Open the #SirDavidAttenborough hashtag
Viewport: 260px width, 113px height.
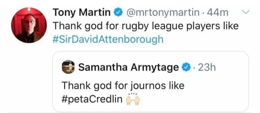point(108,40)
